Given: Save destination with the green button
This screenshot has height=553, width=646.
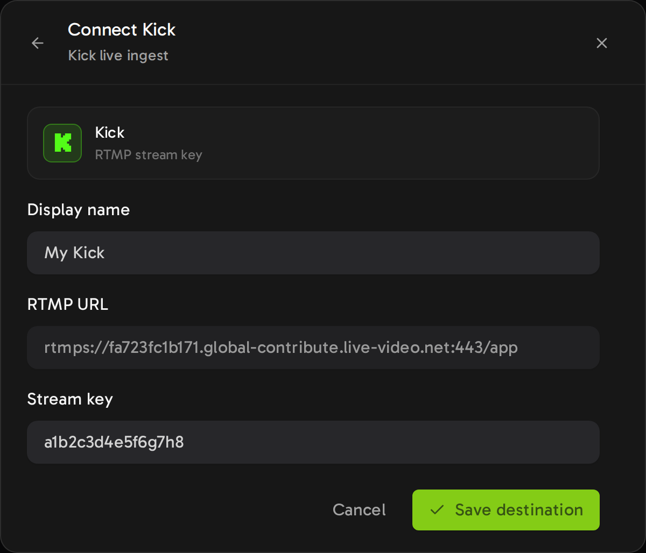Looking at the screenshot, I should coord(506,510).
